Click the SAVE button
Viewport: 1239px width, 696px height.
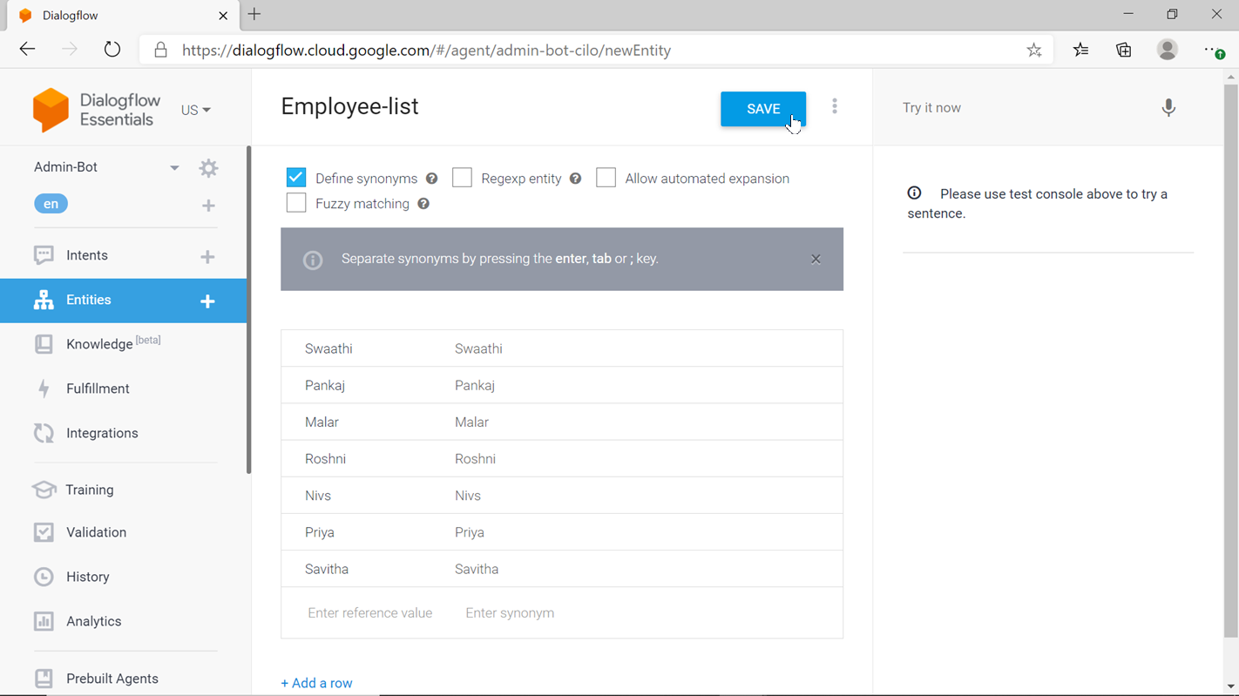[762, 109]
